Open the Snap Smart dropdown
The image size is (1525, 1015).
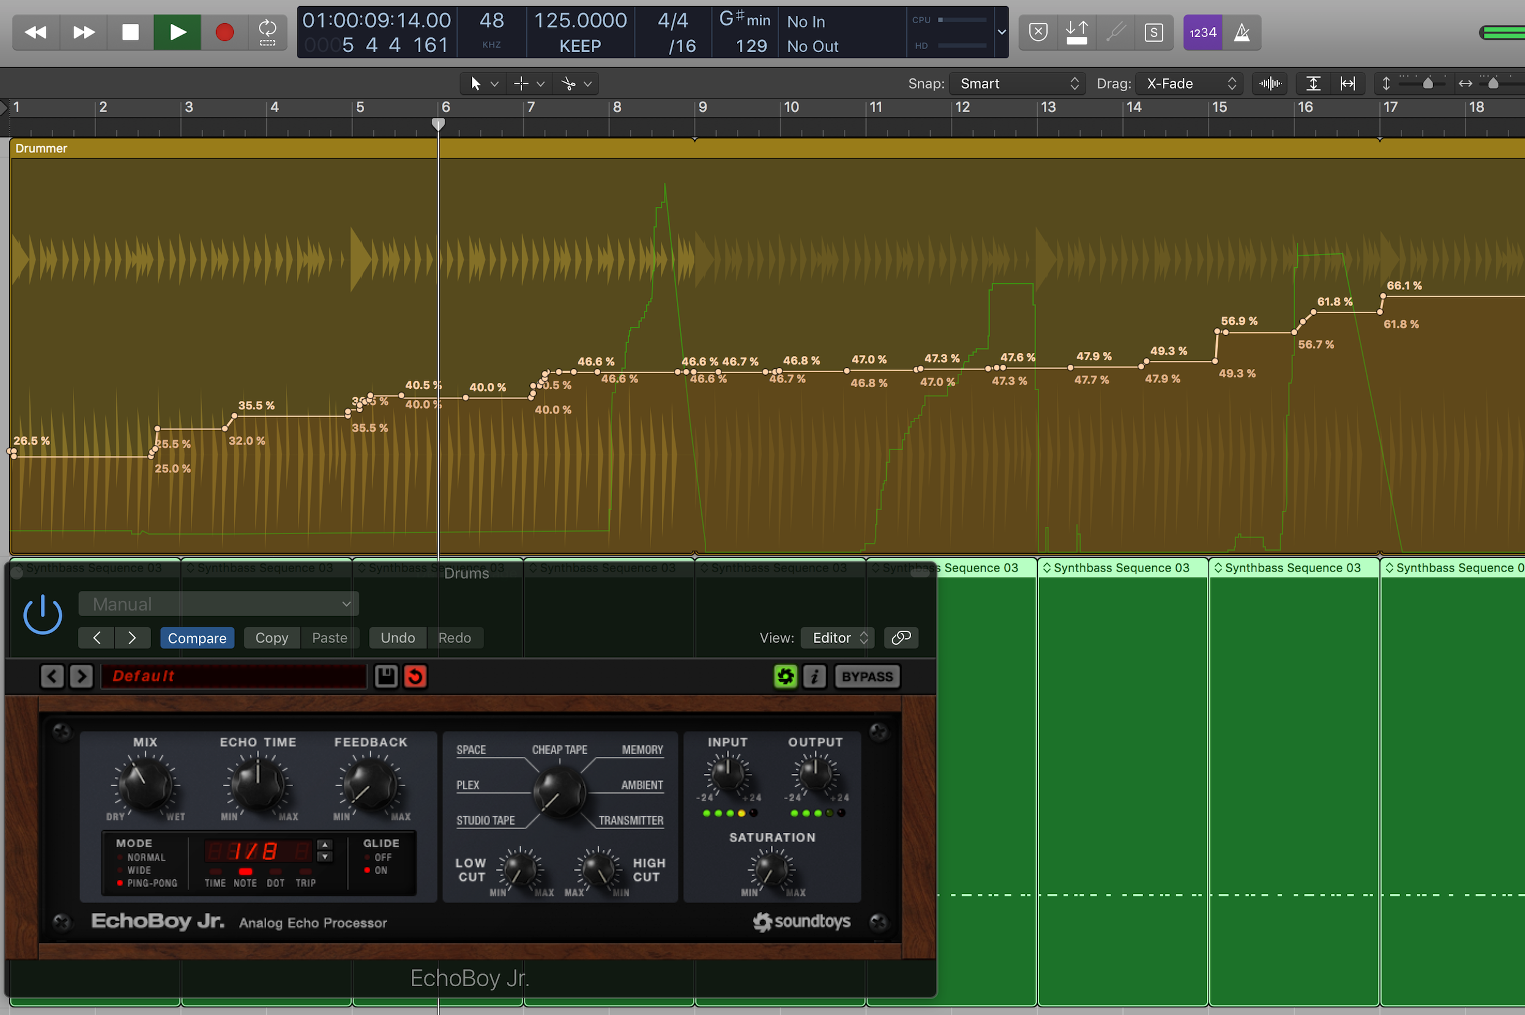(1018, 83)
